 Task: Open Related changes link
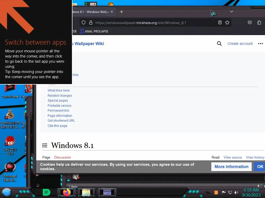point(60,95)
